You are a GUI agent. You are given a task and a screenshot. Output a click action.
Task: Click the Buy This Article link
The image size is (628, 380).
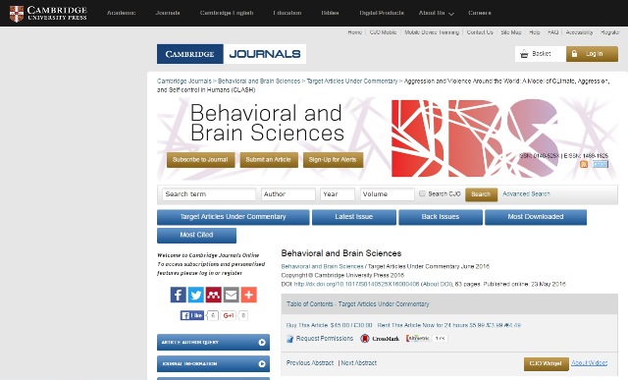[330, 325]
